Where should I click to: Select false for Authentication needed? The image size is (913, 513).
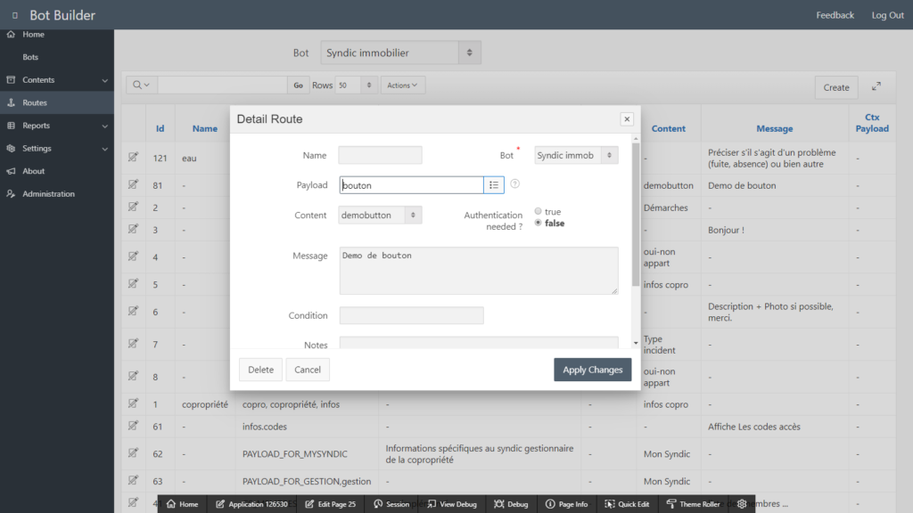538,223
